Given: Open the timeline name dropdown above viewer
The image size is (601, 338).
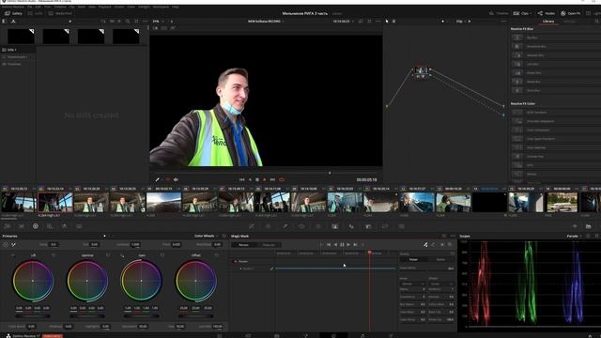Looking at the screenshot, I should pyautogui.click(x=266, y=22).
